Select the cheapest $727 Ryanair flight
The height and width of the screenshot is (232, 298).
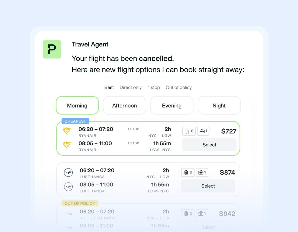coord(209,145)
